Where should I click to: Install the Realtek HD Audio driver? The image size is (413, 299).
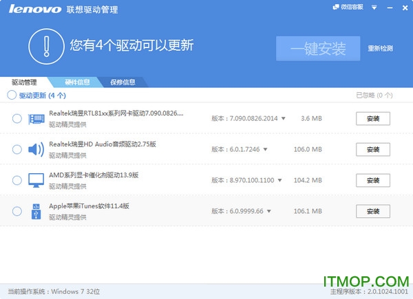pyautogui.click(x=373, y=149)
